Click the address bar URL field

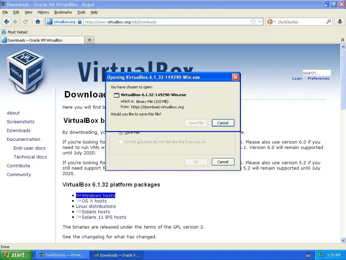(167, 22)
